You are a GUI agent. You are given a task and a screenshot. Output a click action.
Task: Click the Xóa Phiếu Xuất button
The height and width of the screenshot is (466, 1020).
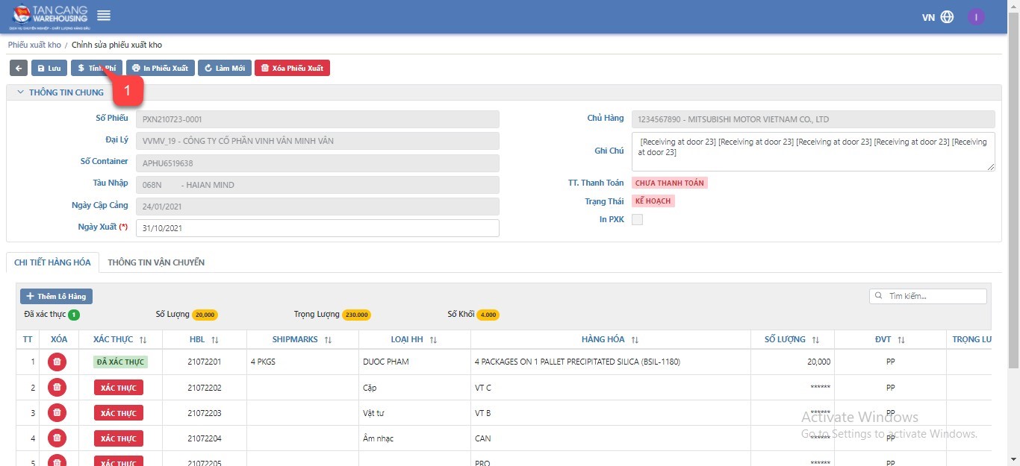(292, 68)
